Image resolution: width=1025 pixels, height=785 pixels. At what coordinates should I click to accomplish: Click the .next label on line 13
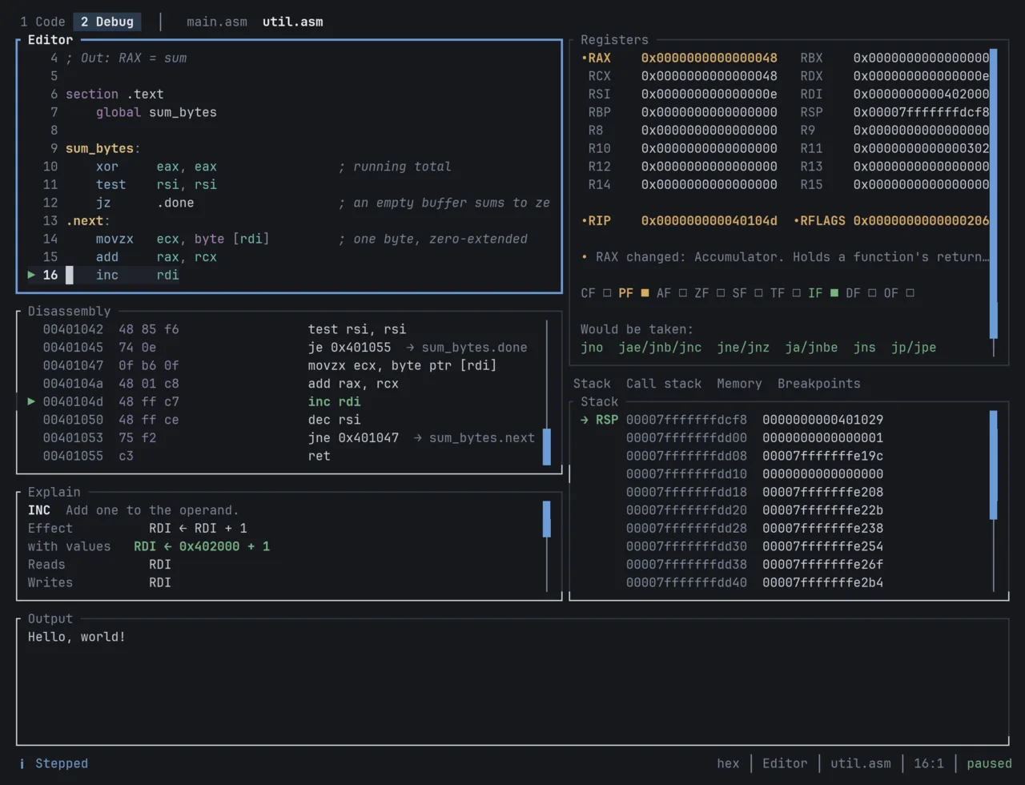coord(85,220)
